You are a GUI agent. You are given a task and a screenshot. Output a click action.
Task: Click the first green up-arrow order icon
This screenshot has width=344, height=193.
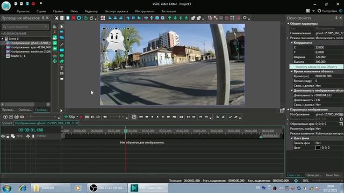click(170, 18)
